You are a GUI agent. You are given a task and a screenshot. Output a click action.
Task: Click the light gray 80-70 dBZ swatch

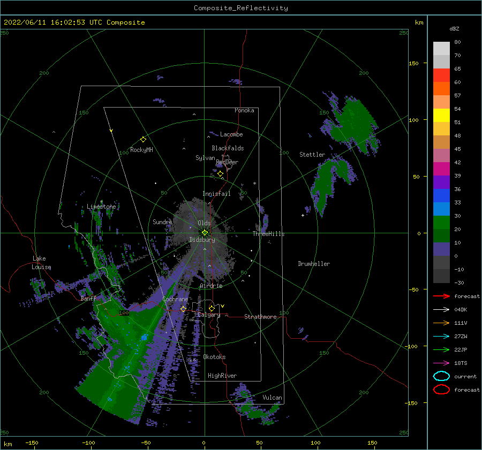[441, 48]
